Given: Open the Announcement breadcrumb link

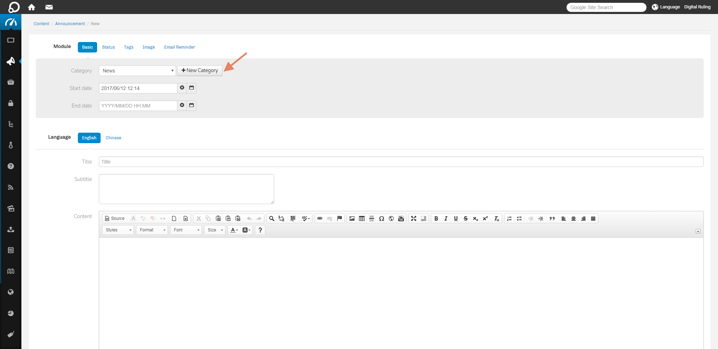Looking at the screenshot, I should pyautogui.click(x=70, y=24).
